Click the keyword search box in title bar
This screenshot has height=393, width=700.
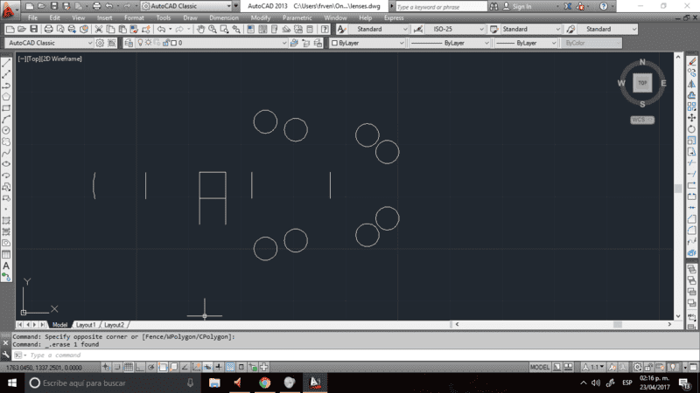(441, 7)
